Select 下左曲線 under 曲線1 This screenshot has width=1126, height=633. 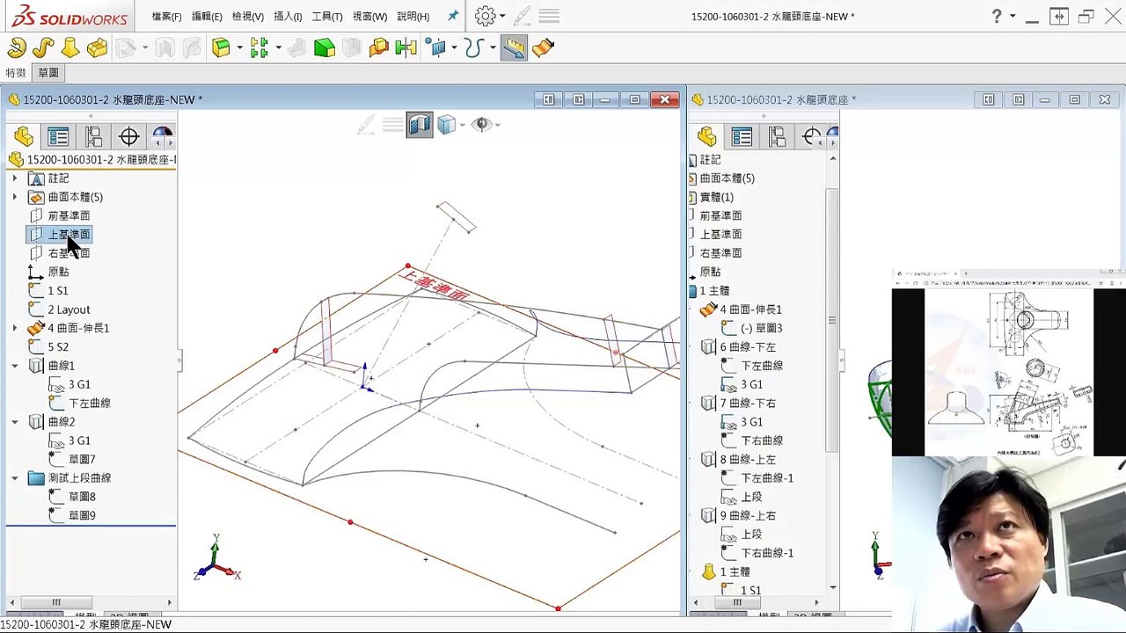(90, 403)
